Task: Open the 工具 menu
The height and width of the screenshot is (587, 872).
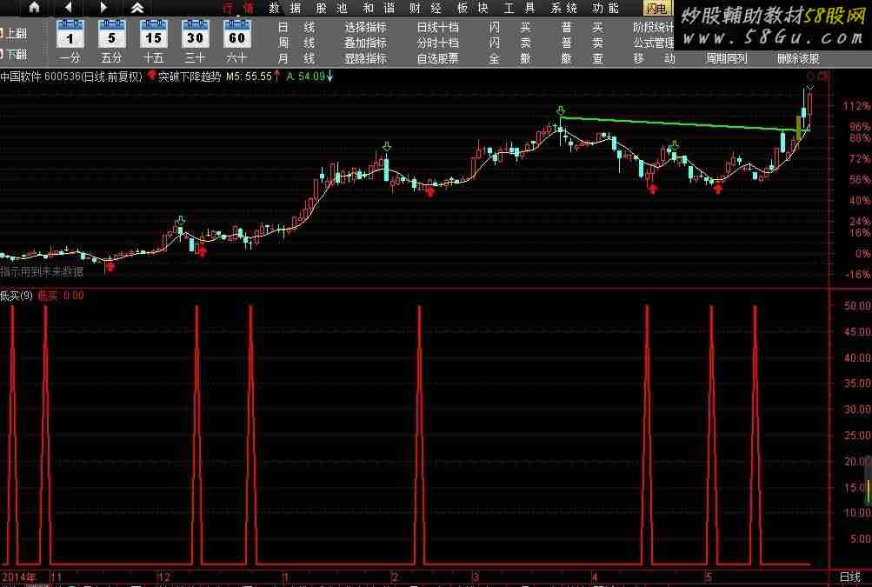Action: click(x=514, y=8)
